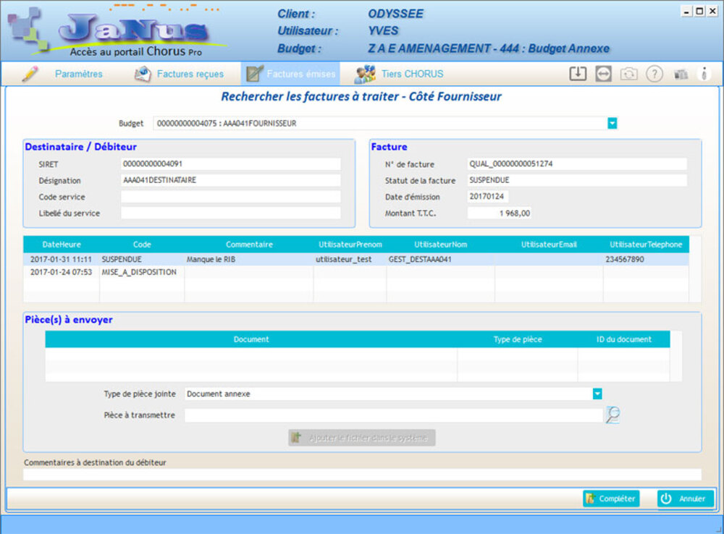Click the Annuler button

point(686,499)
